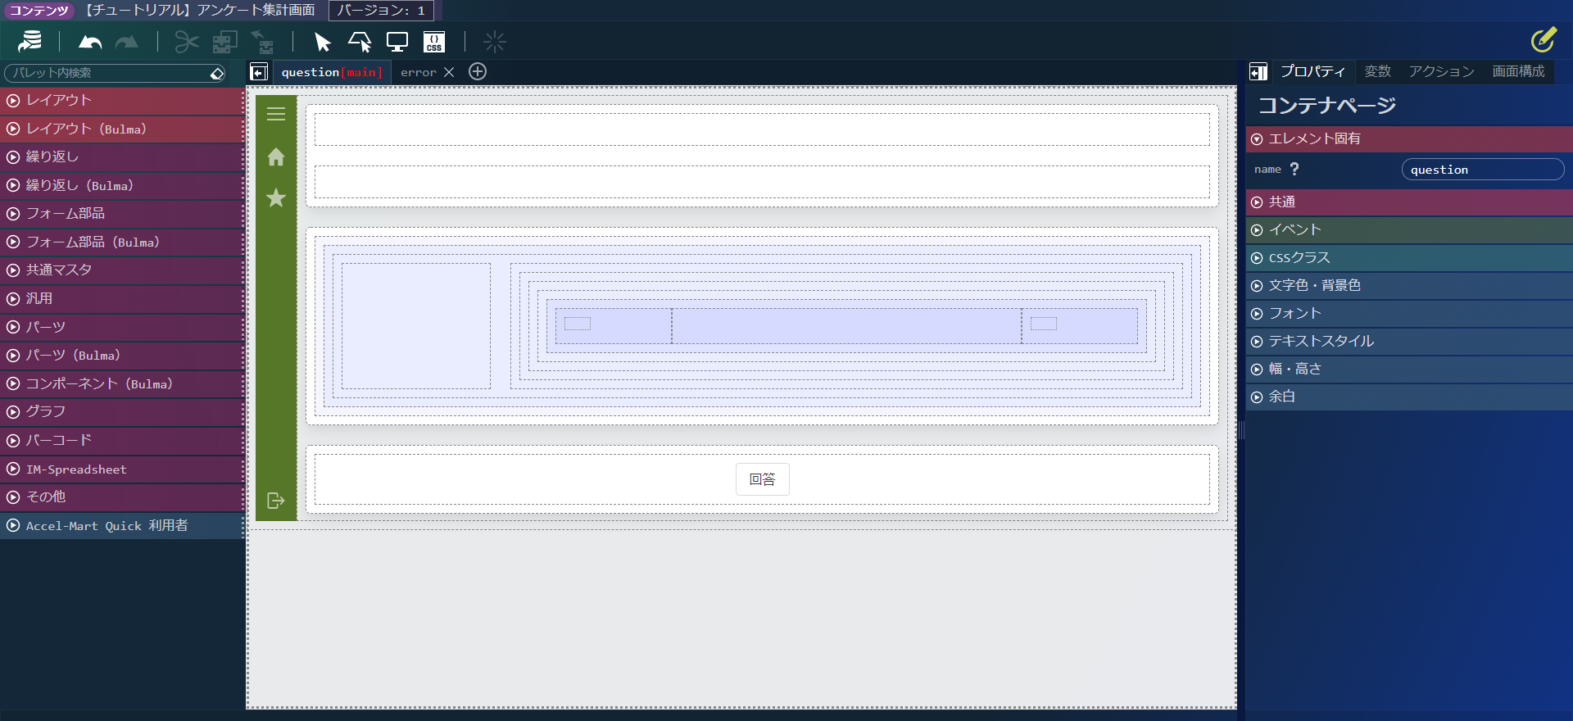The image size is (1573, 721).
Task: Click the redo arrow icon
Action: [x=127, y=42]
